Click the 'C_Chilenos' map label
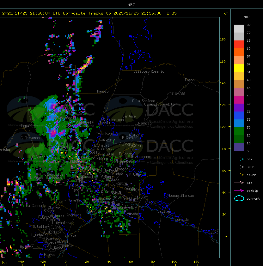 pos(30,138)
